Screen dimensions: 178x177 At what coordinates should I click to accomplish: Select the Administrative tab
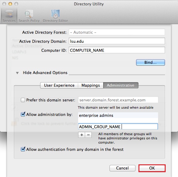pos(121,85)
